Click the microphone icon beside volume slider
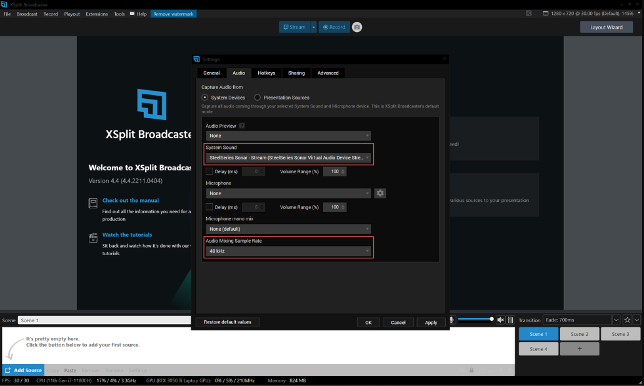644x386 pixels. click(452, 320)
